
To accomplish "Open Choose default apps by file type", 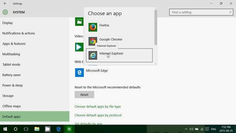I will click(x=98, y=106).
